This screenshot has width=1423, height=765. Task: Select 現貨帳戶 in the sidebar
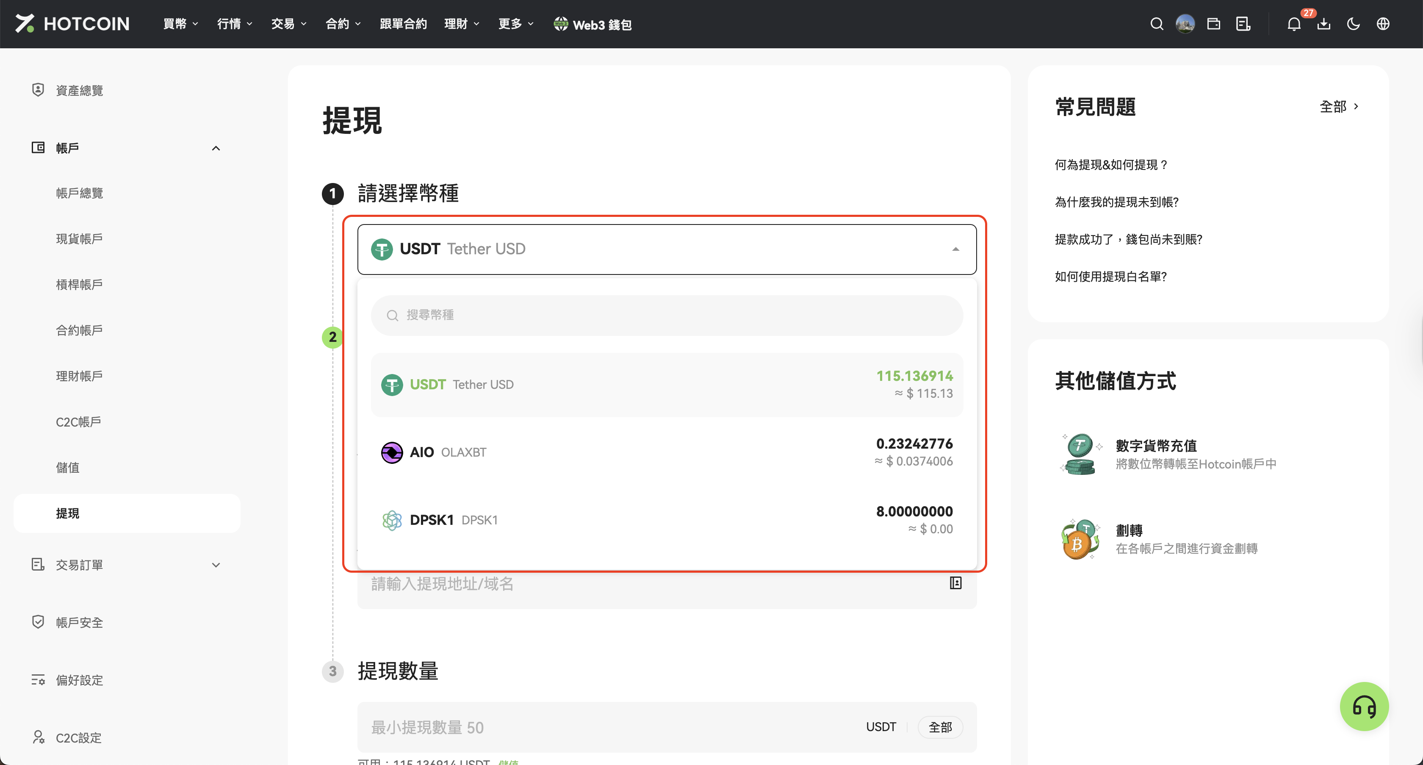tap(79, 238)
